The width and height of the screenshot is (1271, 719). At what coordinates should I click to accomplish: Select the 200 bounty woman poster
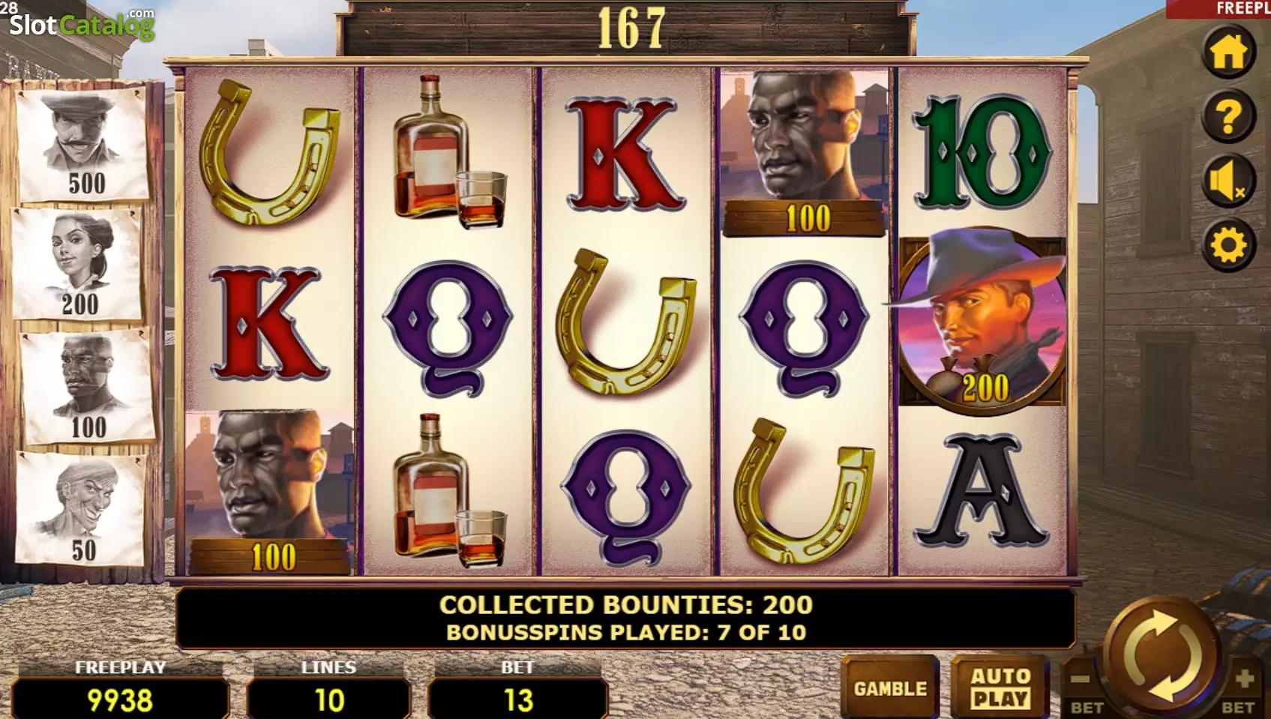click(x=78, y=265)
